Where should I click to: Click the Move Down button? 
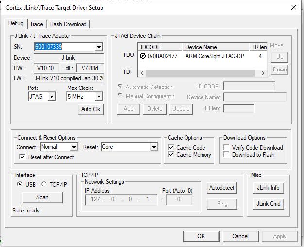point(280,70)
